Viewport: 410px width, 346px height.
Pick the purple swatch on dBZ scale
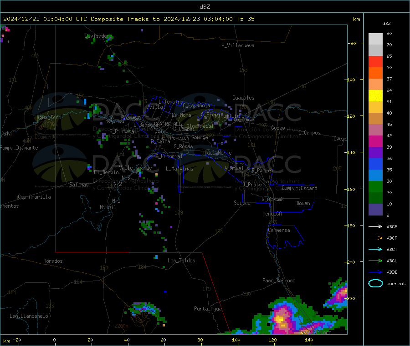[375, 153]
